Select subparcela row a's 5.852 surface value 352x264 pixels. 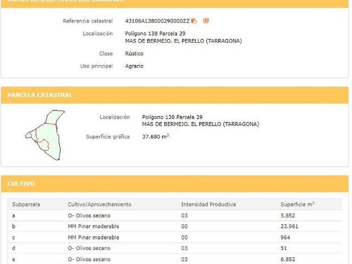pos(288,216)
